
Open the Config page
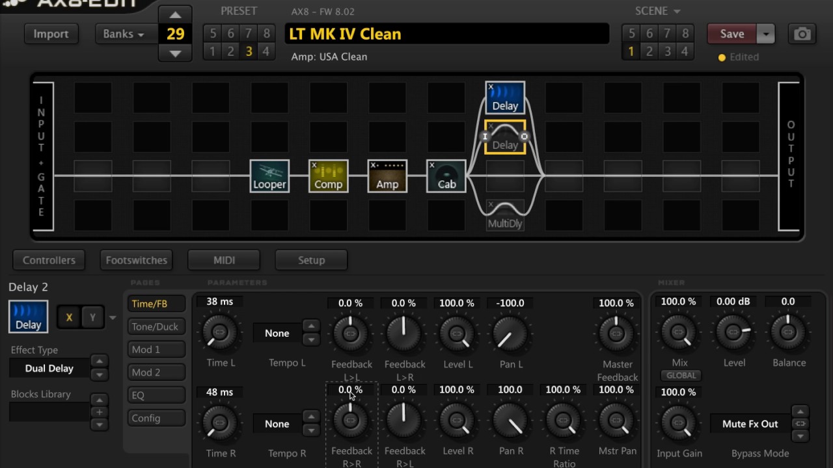click(156, 418)
